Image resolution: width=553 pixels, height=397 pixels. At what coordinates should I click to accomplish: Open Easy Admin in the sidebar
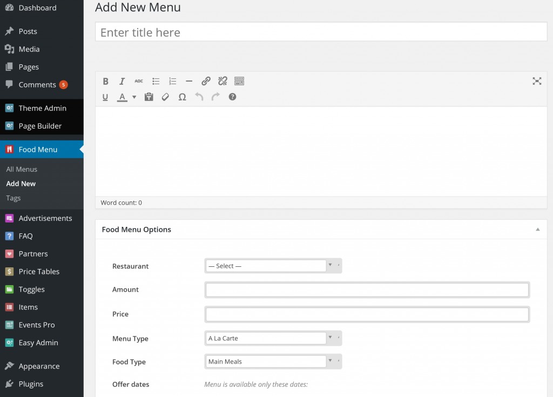[x=42, y=342]
